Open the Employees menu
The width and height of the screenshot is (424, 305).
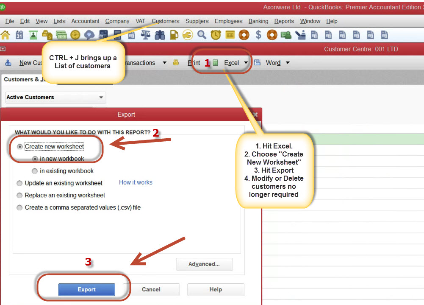[x=228, y=21]
